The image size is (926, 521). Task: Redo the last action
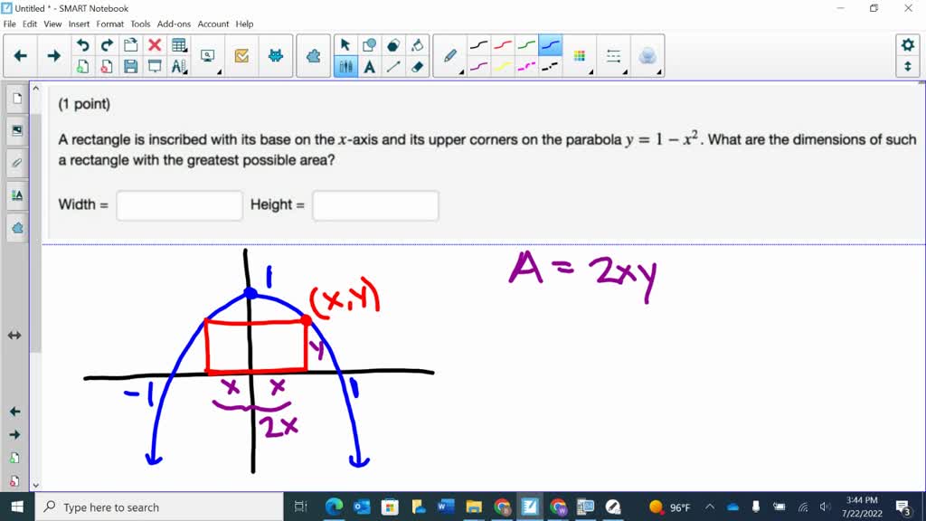107,43
